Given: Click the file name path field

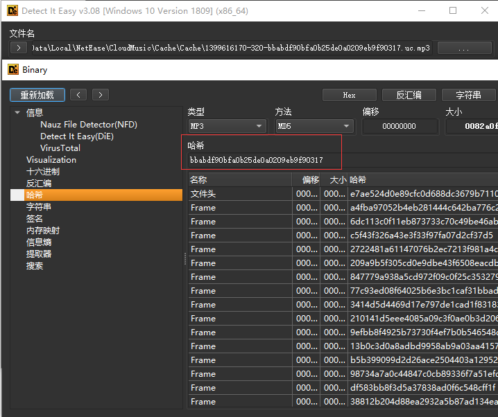Looking at the screenshot, I should pyautogui.click(x=232, y=48).
